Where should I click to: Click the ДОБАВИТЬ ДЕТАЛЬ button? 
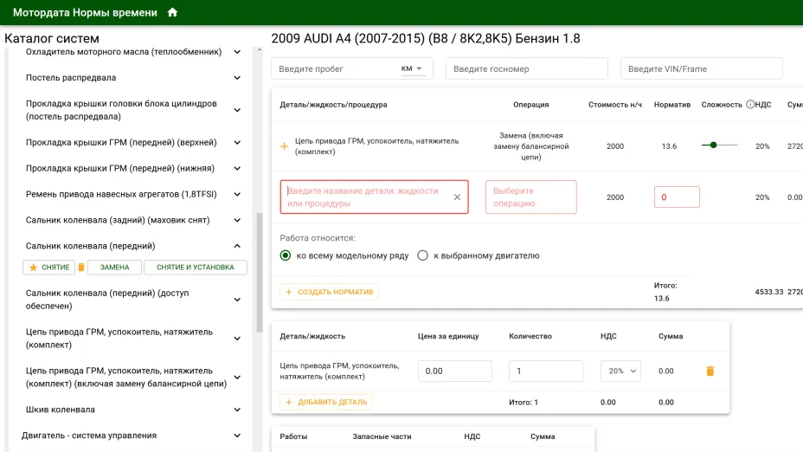tap(326, 403)
